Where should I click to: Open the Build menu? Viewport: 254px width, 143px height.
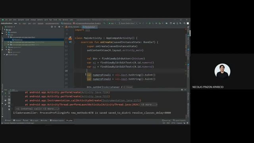tap(46, 20)
